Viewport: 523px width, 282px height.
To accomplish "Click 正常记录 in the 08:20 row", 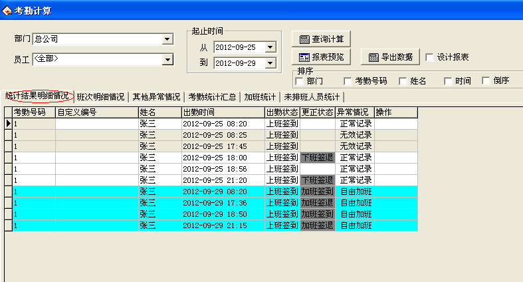I will (x=355, y=124).
